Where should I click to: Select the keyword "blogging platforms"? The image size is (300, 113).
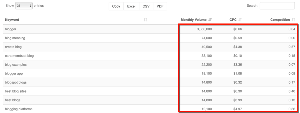pos(19,109)
